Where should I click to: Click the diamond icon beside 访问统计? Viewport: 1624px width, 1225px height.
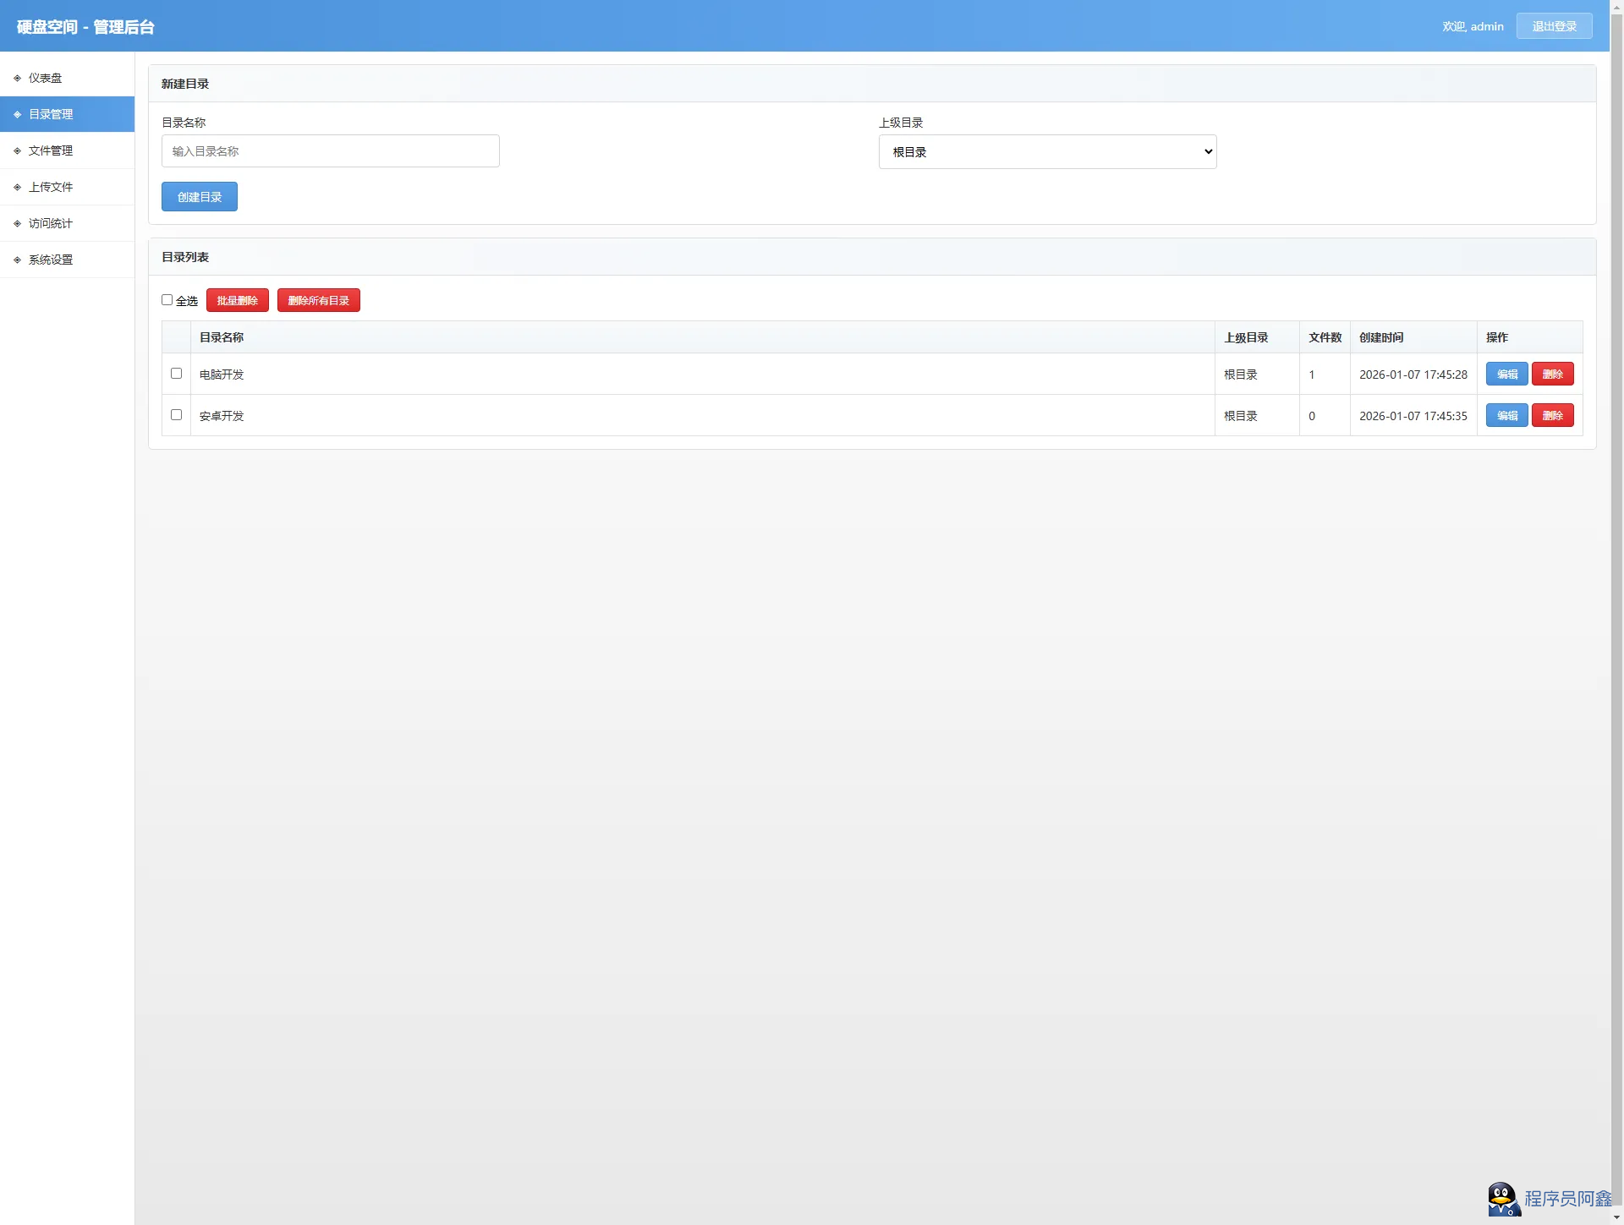17,223
